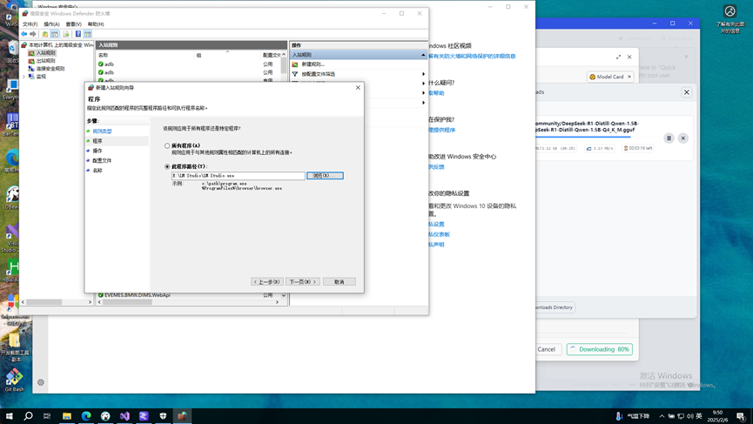This screenshot has height=424, width=753.
Task: Select 连接安全规则 in the firewall tree
Action: coord(50,69)
